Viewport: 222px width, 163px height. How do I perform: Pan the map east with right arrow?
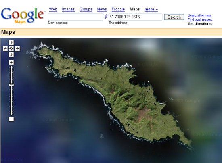coord(17,49)
